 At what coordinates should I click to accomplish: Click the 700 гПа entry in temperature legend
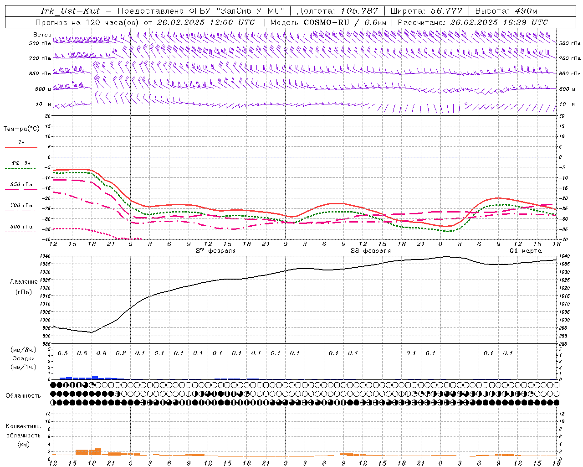click(x=21, y=206)
